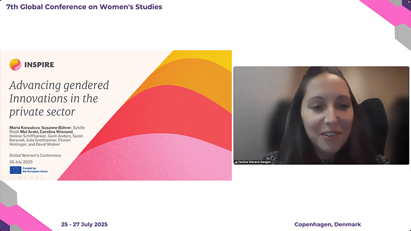The image size is (411, 231).
Task: Click 'Global Women's Conference' text on slide
Action: tap(35, 155)
